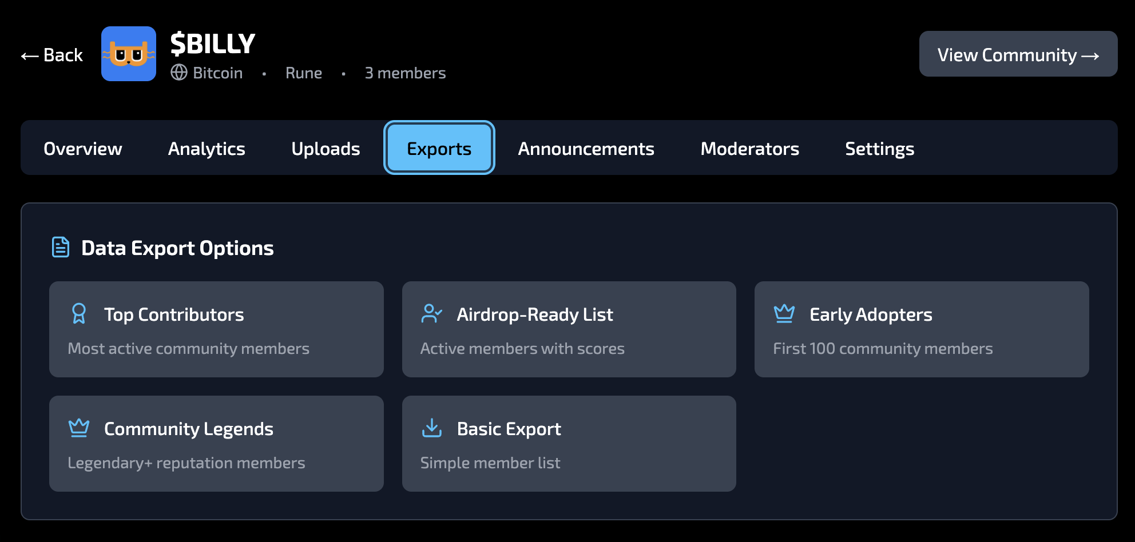Image resolution: width=1135 pixels, height=542 pixels.
Task: Click the download arrow icon on Basic Export
Action: click(x=431, y=428)
